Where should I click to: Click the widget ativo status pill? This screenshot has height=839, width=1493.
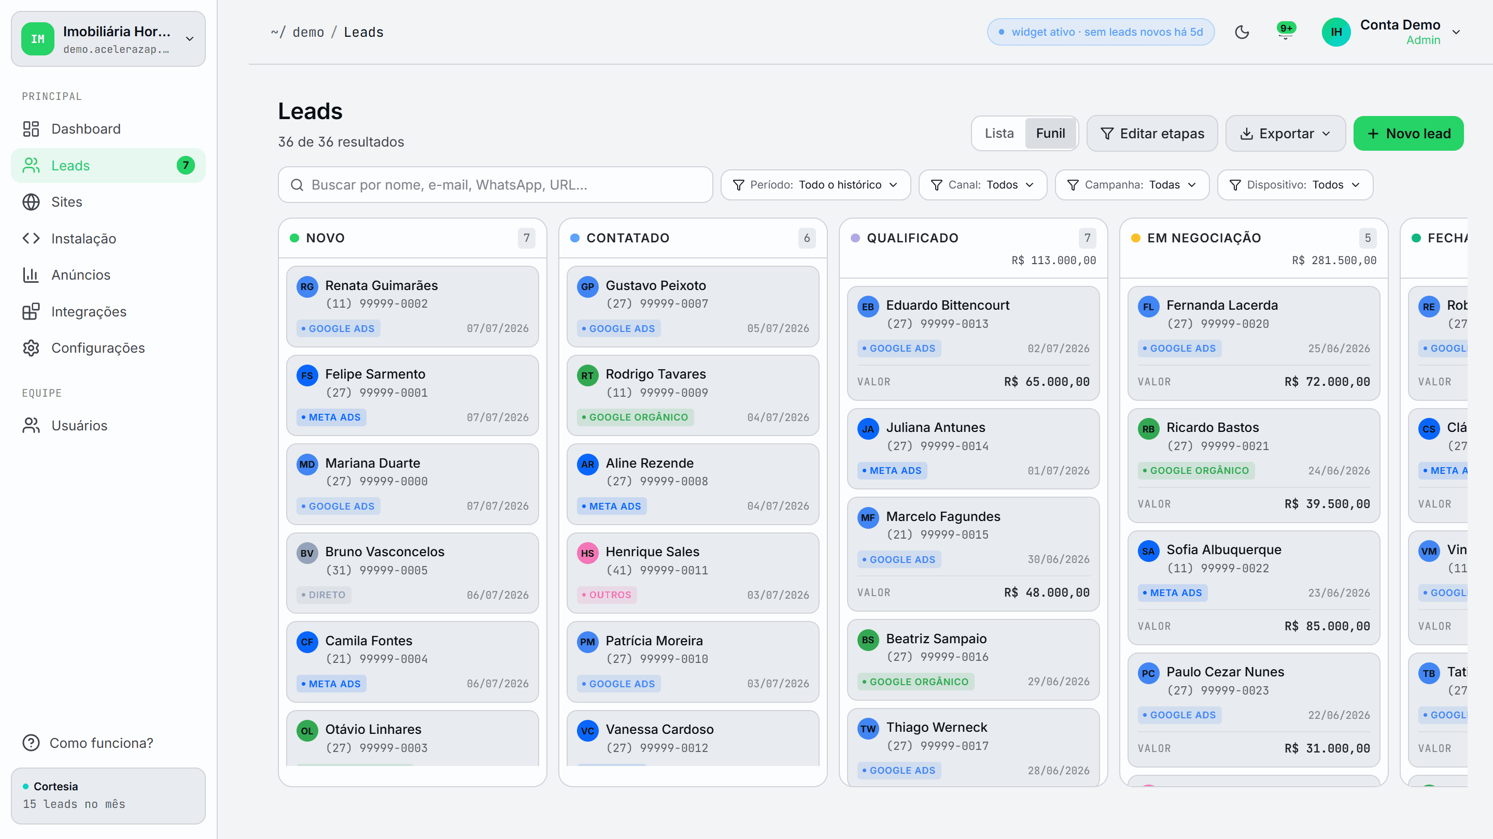tap(1101, 32)
